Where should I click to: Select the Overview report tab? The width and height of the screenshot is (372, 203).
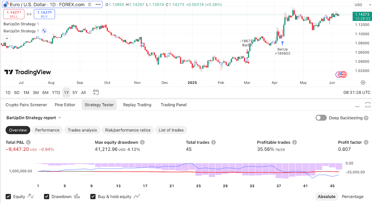pyautogui.click(x=18, y=130)
